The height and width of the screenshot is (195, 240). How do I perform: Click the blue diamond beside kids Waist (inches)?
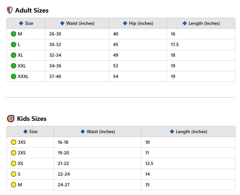(x=83, y=132)
